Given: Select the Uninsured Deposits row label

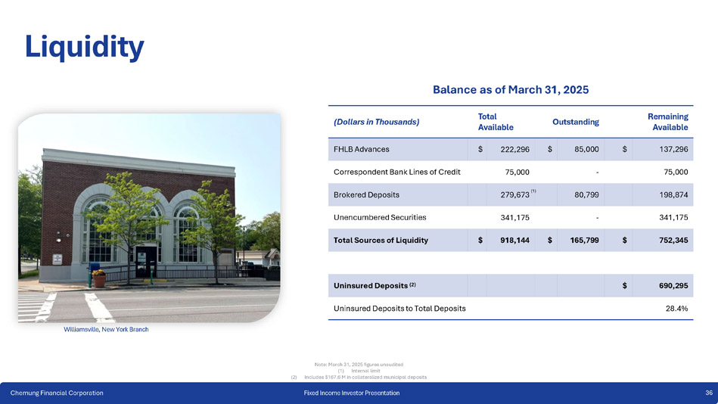Looking at the screenshot, I should [374, 285].
